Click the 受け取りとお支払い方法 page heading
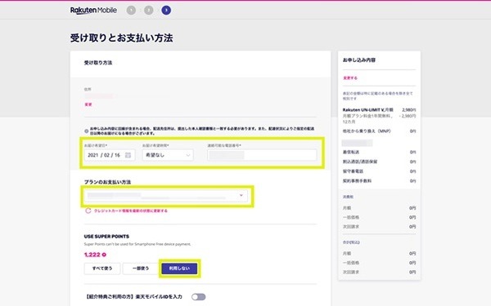 121,38
